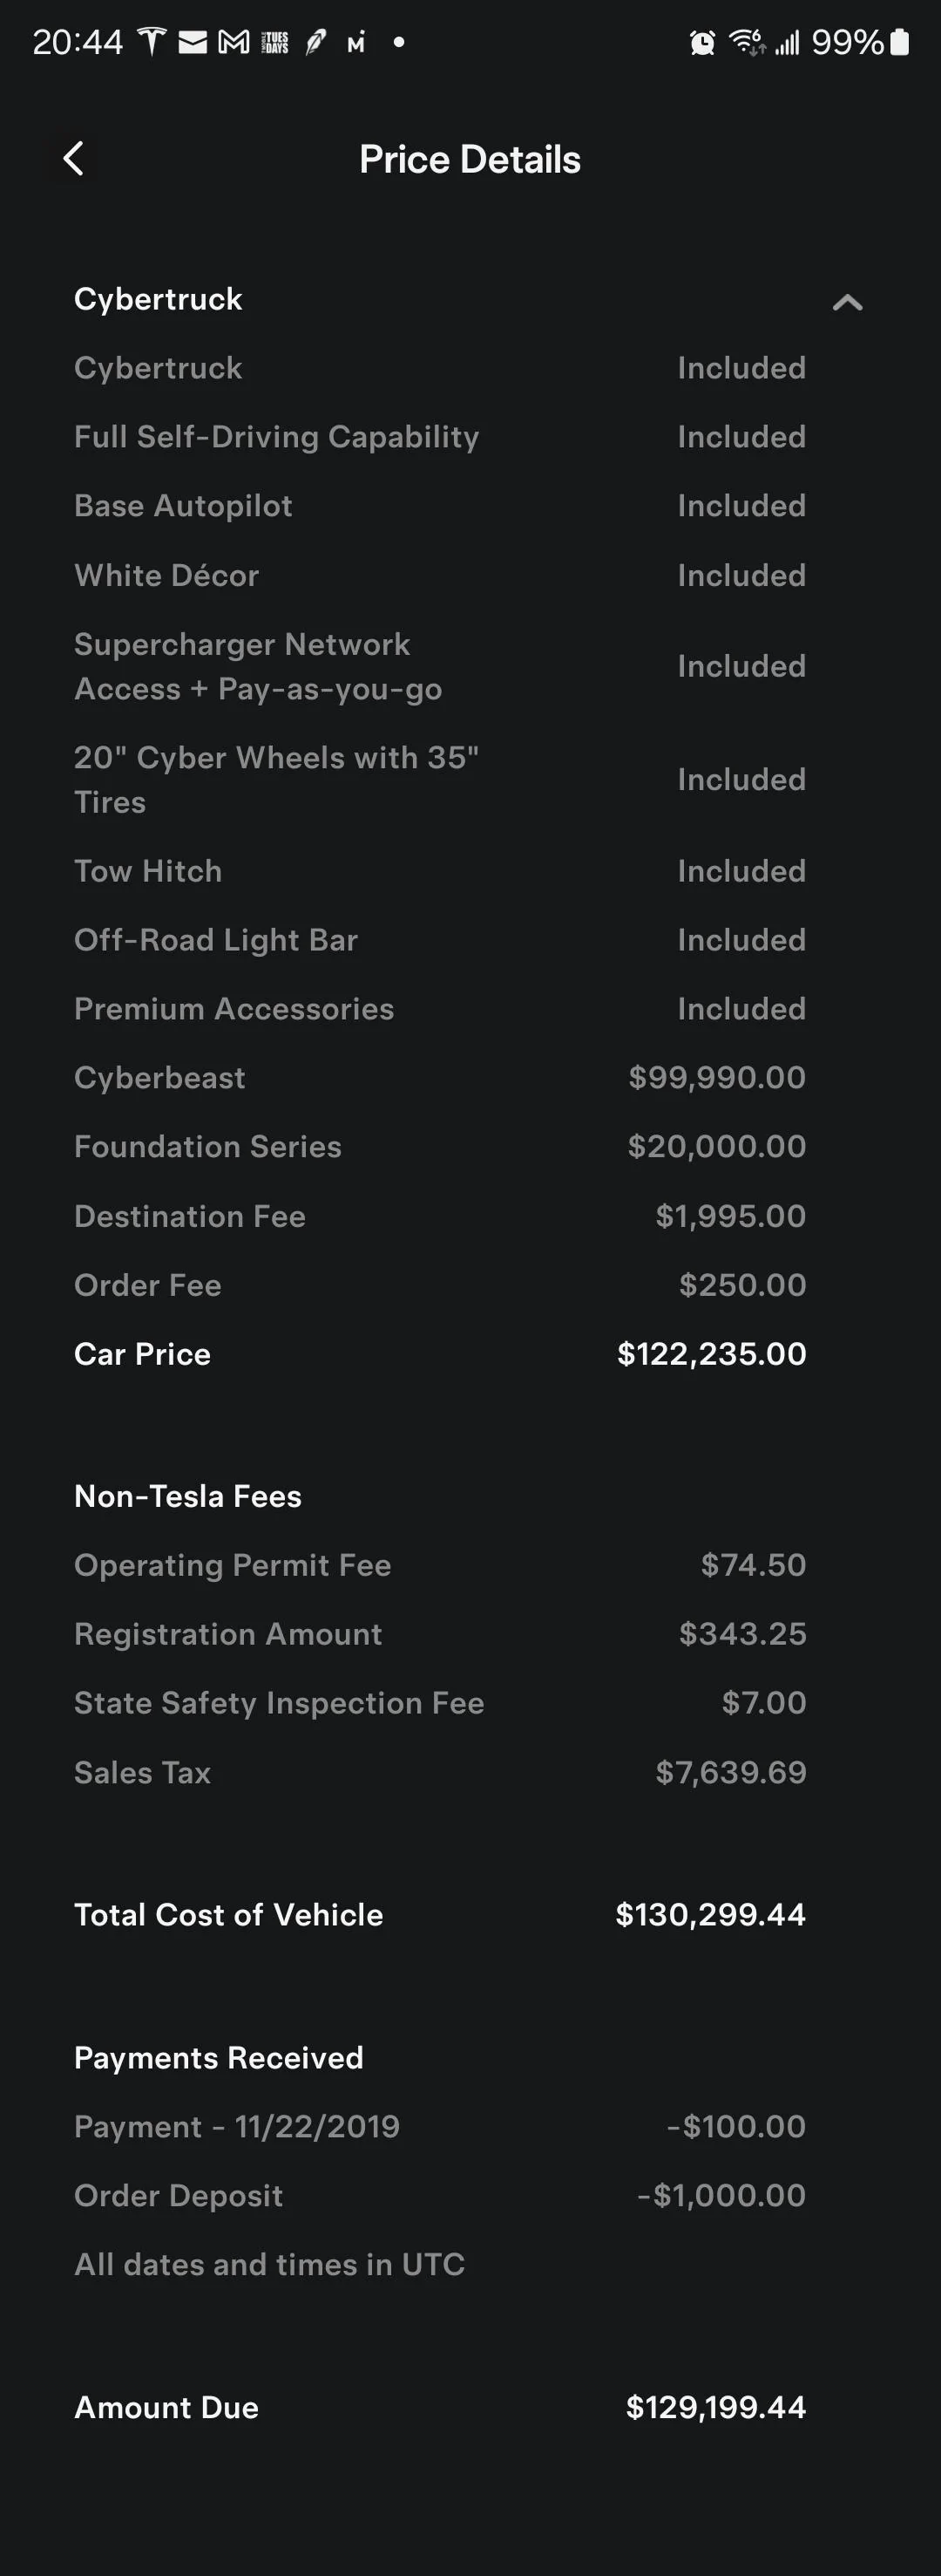The width and height of the screenshot is (941, 2576).
Task: Tap Total Cost of Vehicle line
Action: 439,1914
